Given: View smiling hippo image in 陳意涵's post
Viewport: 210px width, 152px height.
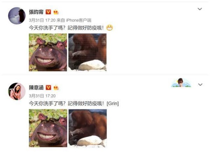Looking at the screenshot, I should (48, 128).
